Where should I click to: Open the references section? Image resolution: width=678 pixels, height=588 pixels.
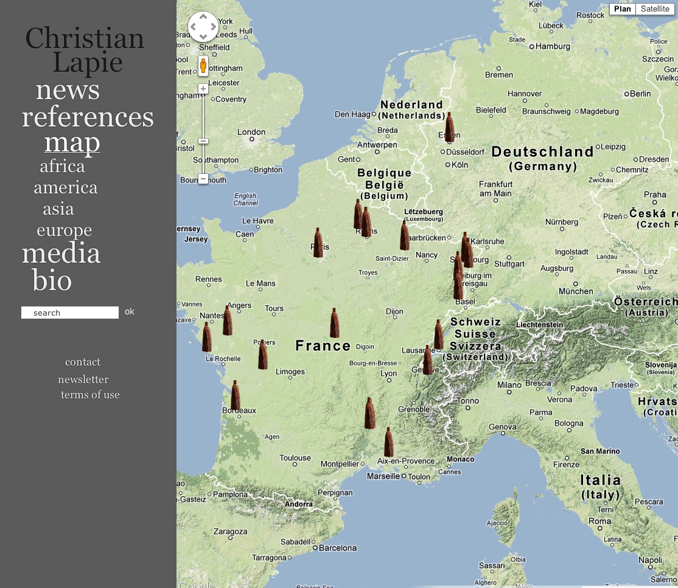(88, 117)
